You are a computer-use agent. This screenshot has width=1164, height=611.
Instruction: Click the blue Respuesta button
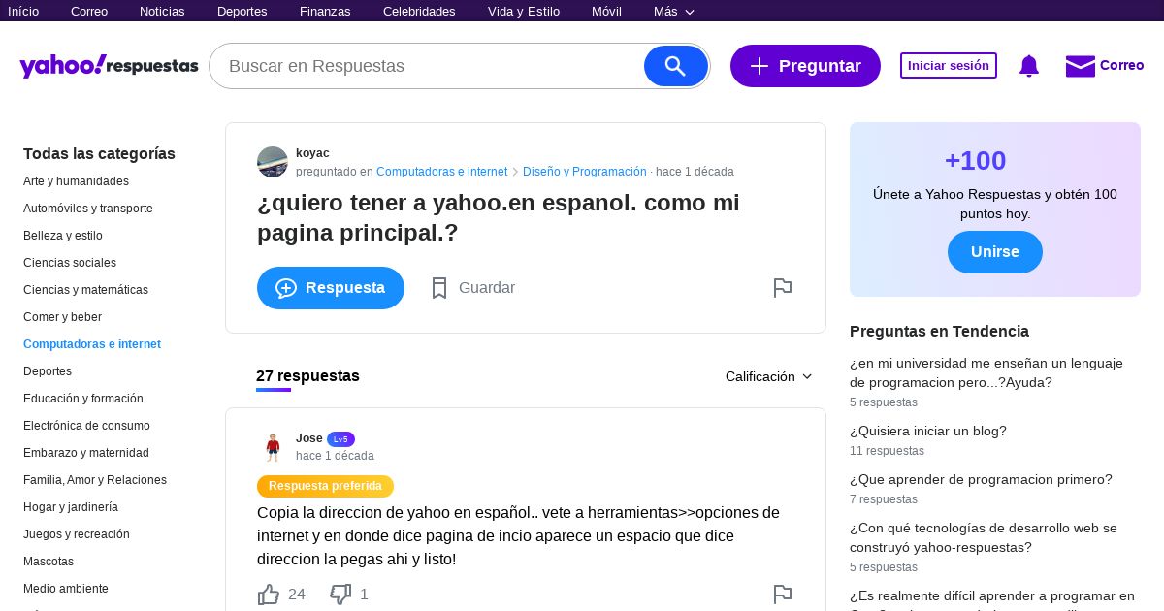[331, 288]
